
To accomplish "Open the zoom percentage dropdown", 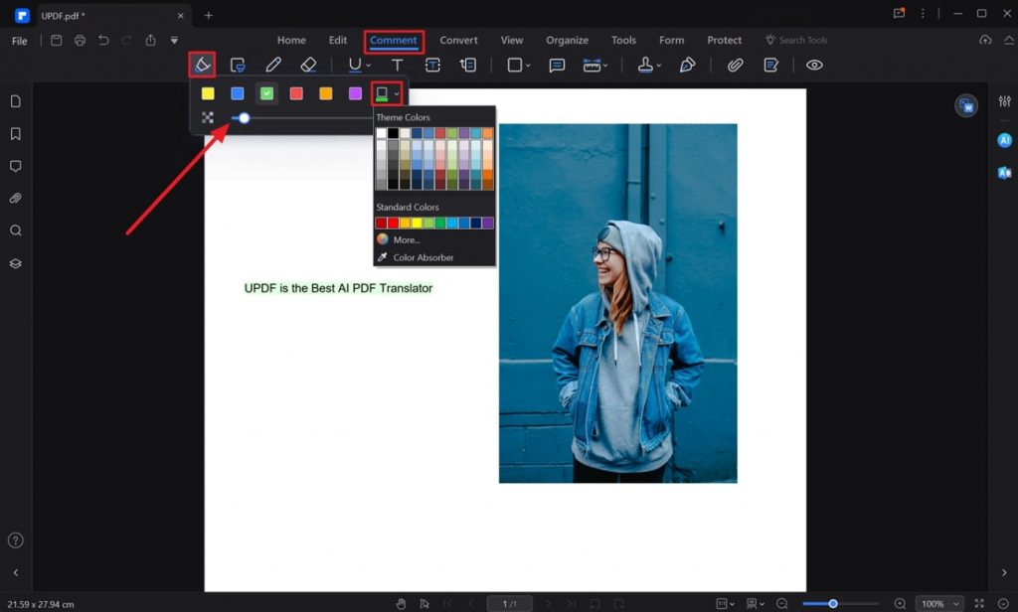I will (x=941, y=603).
